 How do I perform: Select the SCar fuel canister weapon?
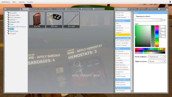point(37,20)
